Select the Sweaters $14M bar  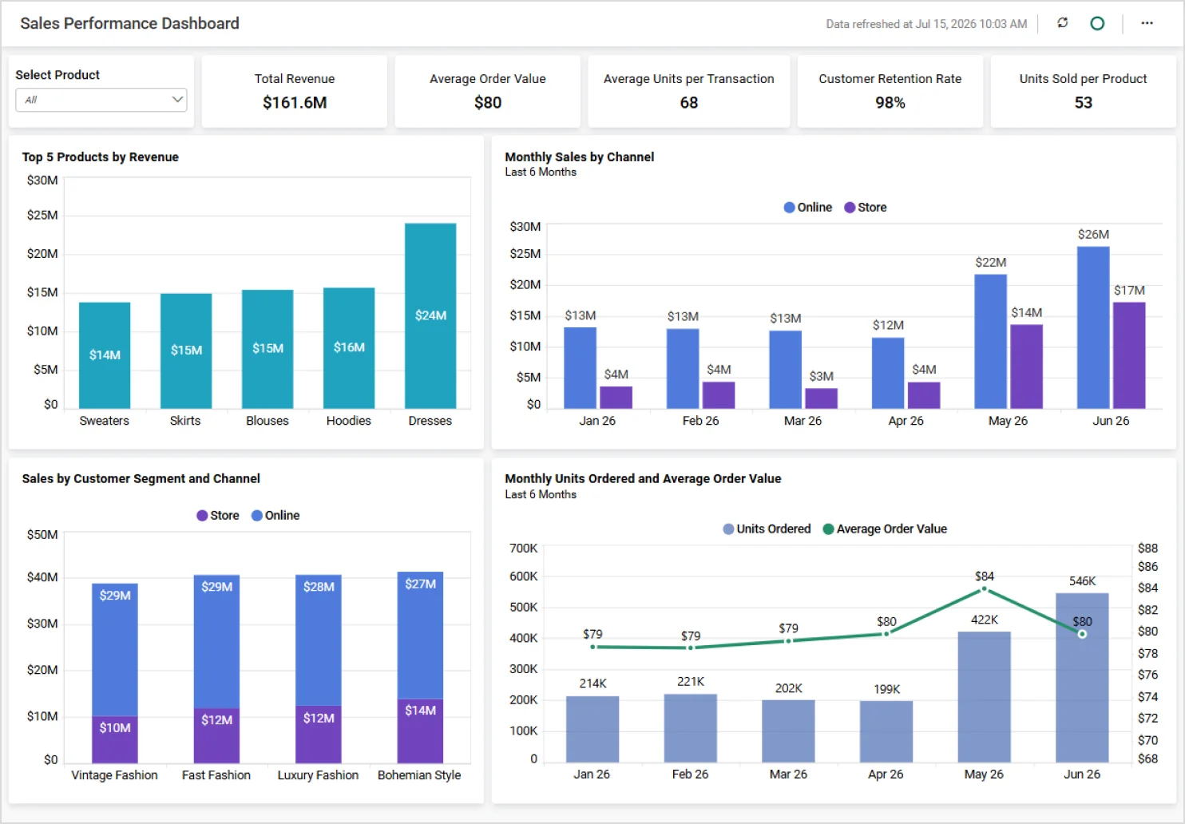[x=105, y=355]
